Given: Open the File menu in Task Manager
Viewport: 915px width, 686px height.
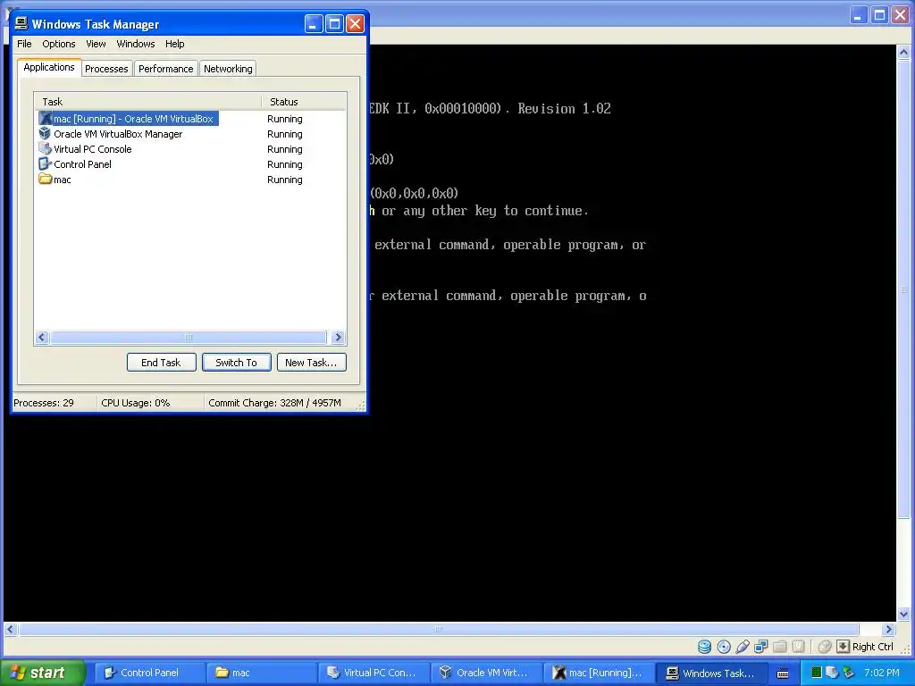Looking at the screenshot, I should (x=24, y=44).
